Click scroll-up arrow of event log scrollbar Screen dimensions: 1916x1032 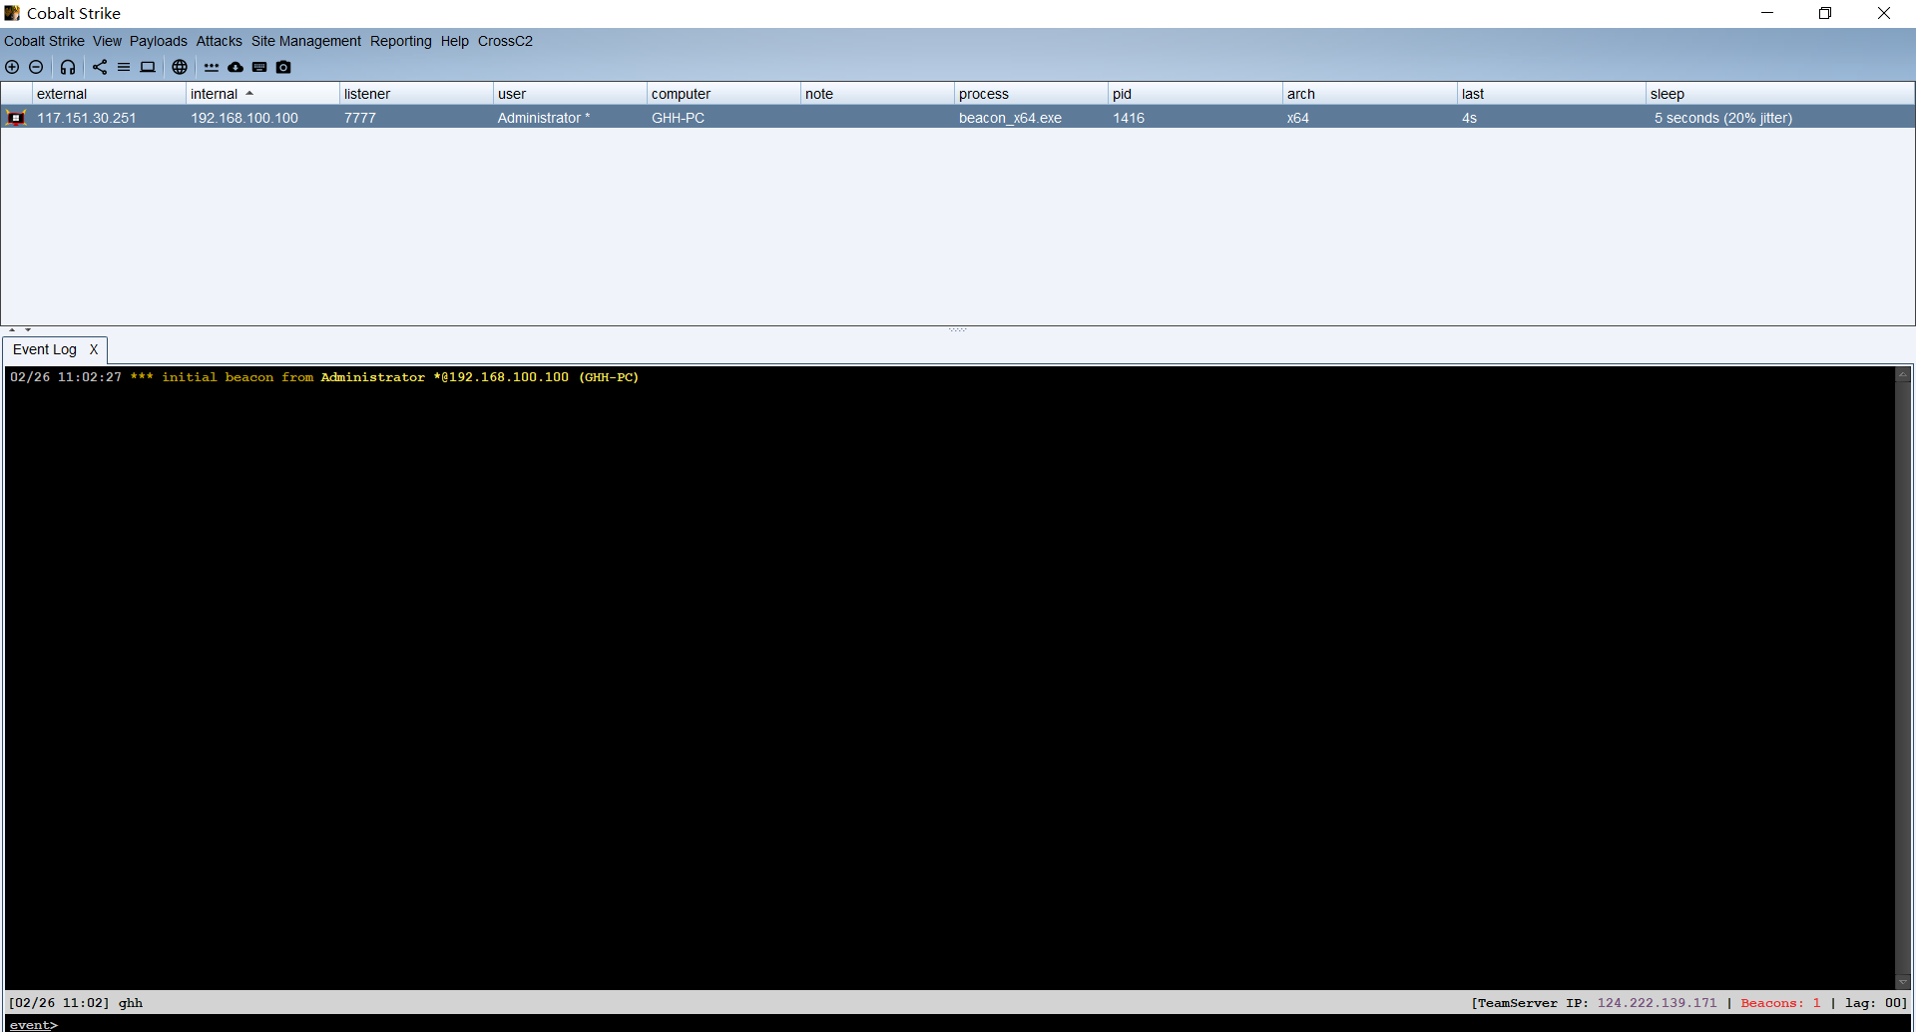coord(1903,374)
